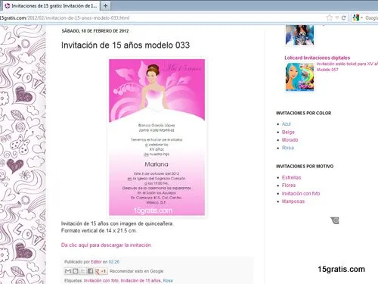Filter invitations by Morado color
The width and height of the screenshot is (378, 284).
pyautogui.click(x=290, y=140)
